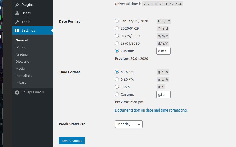Click the Week Starts On label
This screenshot has height=147, width=236.
[72, 124]
